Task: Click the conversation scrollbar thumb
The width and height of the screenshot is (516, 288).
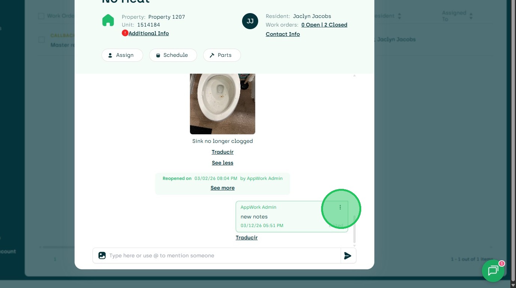Action: point(354,228)
